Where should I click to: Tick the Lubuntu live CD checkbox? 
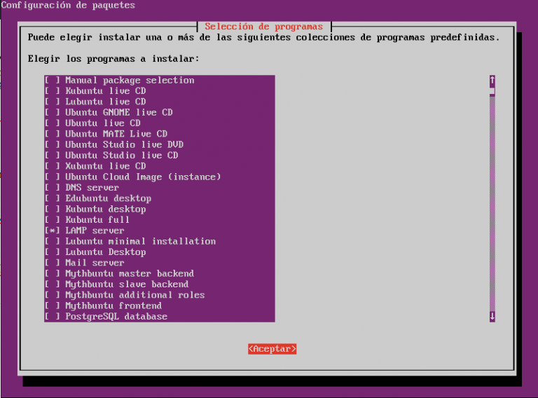(x=52, y=102)
